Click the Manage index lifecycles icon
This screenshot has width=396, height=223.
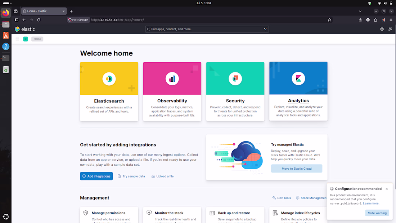[x=275, y=213]
